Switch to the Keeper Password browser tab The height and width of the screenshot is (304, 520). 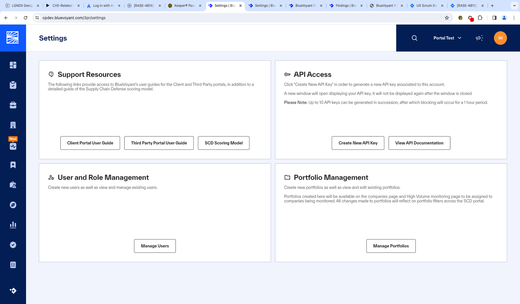coord(184,6)
